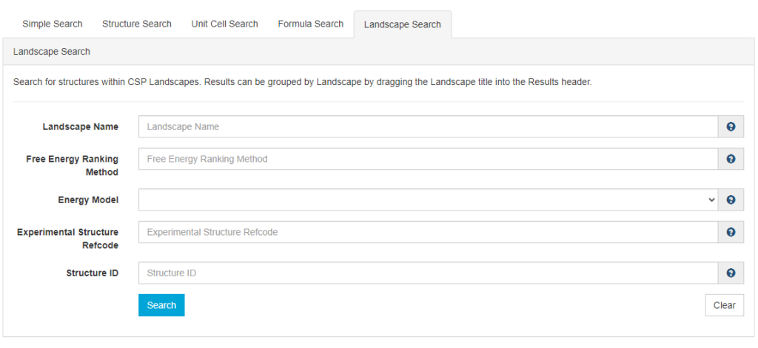Image resolution: width=758 pixels, height=348 pixels.
Task: Click the active Landscape Search tab
Action: (x=402, y=24)
